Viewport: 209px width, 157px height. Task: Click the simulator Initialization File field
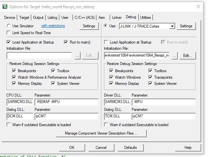tap(39, 56)
